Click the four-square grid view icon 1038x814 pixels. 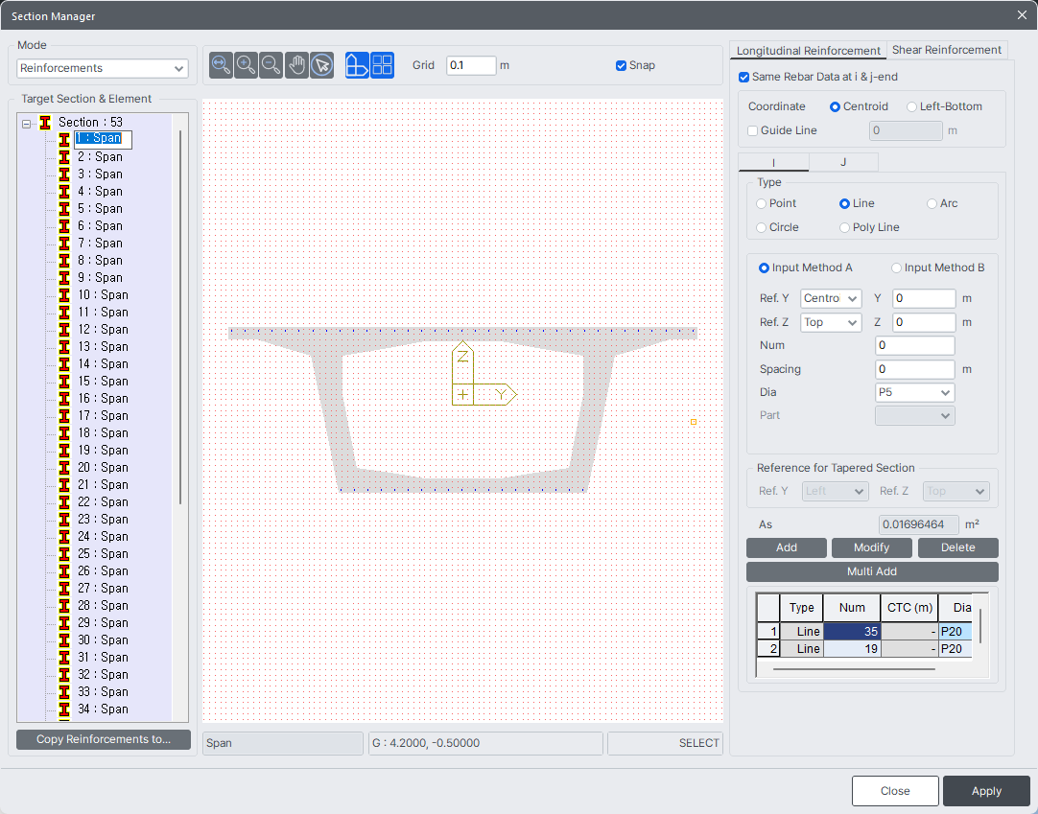point(382,65)
